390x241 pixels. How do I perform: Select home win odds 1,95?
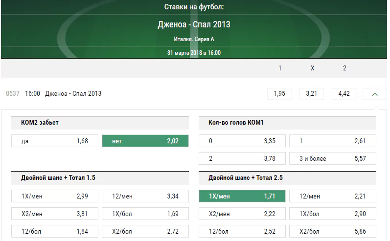[279, 94]
